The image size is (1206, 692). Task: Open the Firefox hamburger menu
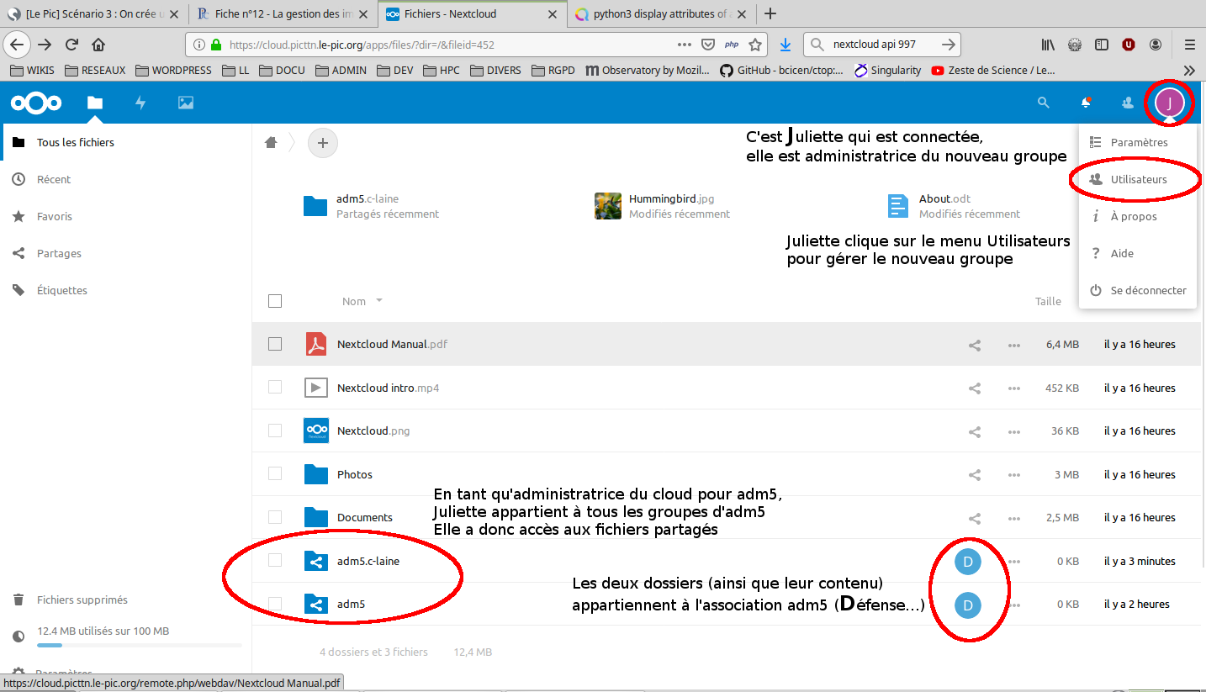(1189, 45)
